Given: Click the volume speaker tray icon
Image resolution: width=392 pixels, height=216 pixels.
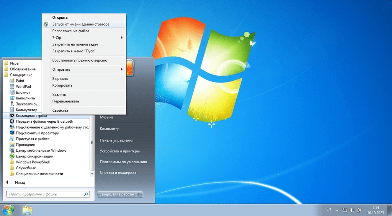Looking at the screenshot, I should coord(352,210).
